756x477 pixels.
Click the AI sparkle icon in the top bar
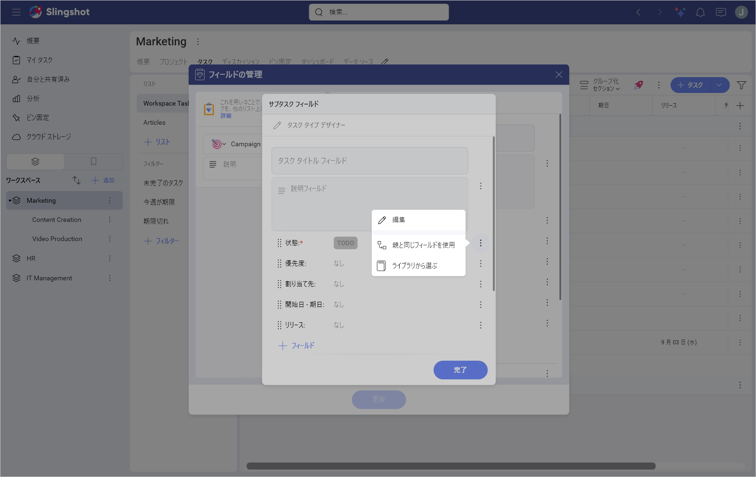click(680, 12)
